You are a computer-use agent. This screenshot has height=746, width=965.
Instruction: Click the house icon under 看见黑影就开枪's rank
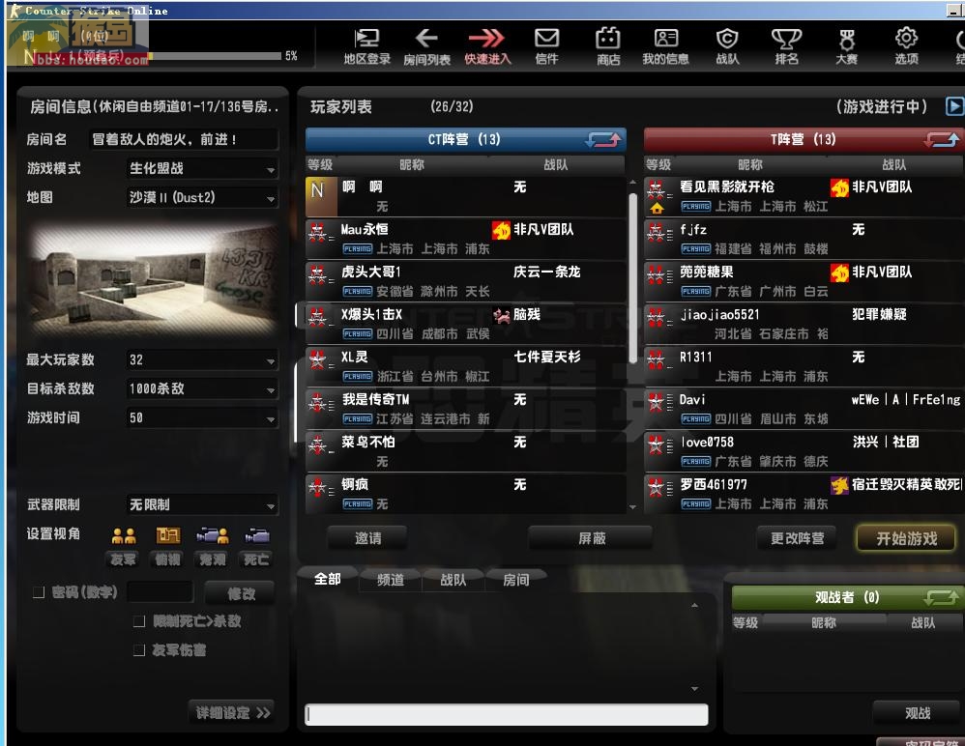tap(657, 208)
